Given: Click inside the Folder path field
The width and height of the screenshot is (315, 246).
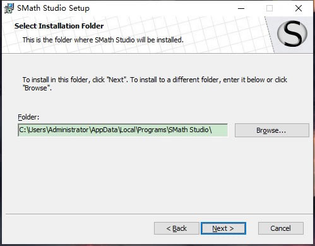Looking at the screenshot, I should tap(123, 130).
